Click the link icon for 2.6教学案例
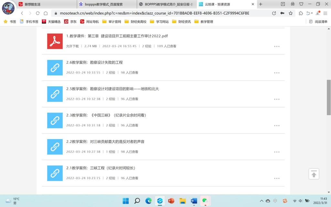This screenshot has width=331, height=207. (55, 67)
